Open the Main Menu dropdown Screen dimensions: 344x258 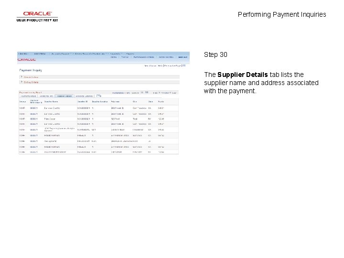pyautogui.click(x=40, y=54)
